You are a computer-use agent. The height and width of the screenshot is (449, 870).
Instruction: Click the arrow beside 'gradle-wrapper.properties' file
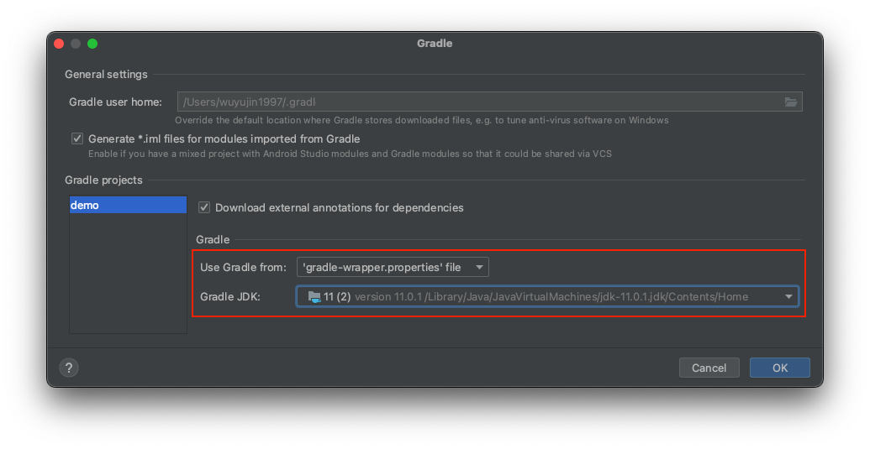point(479,268)
